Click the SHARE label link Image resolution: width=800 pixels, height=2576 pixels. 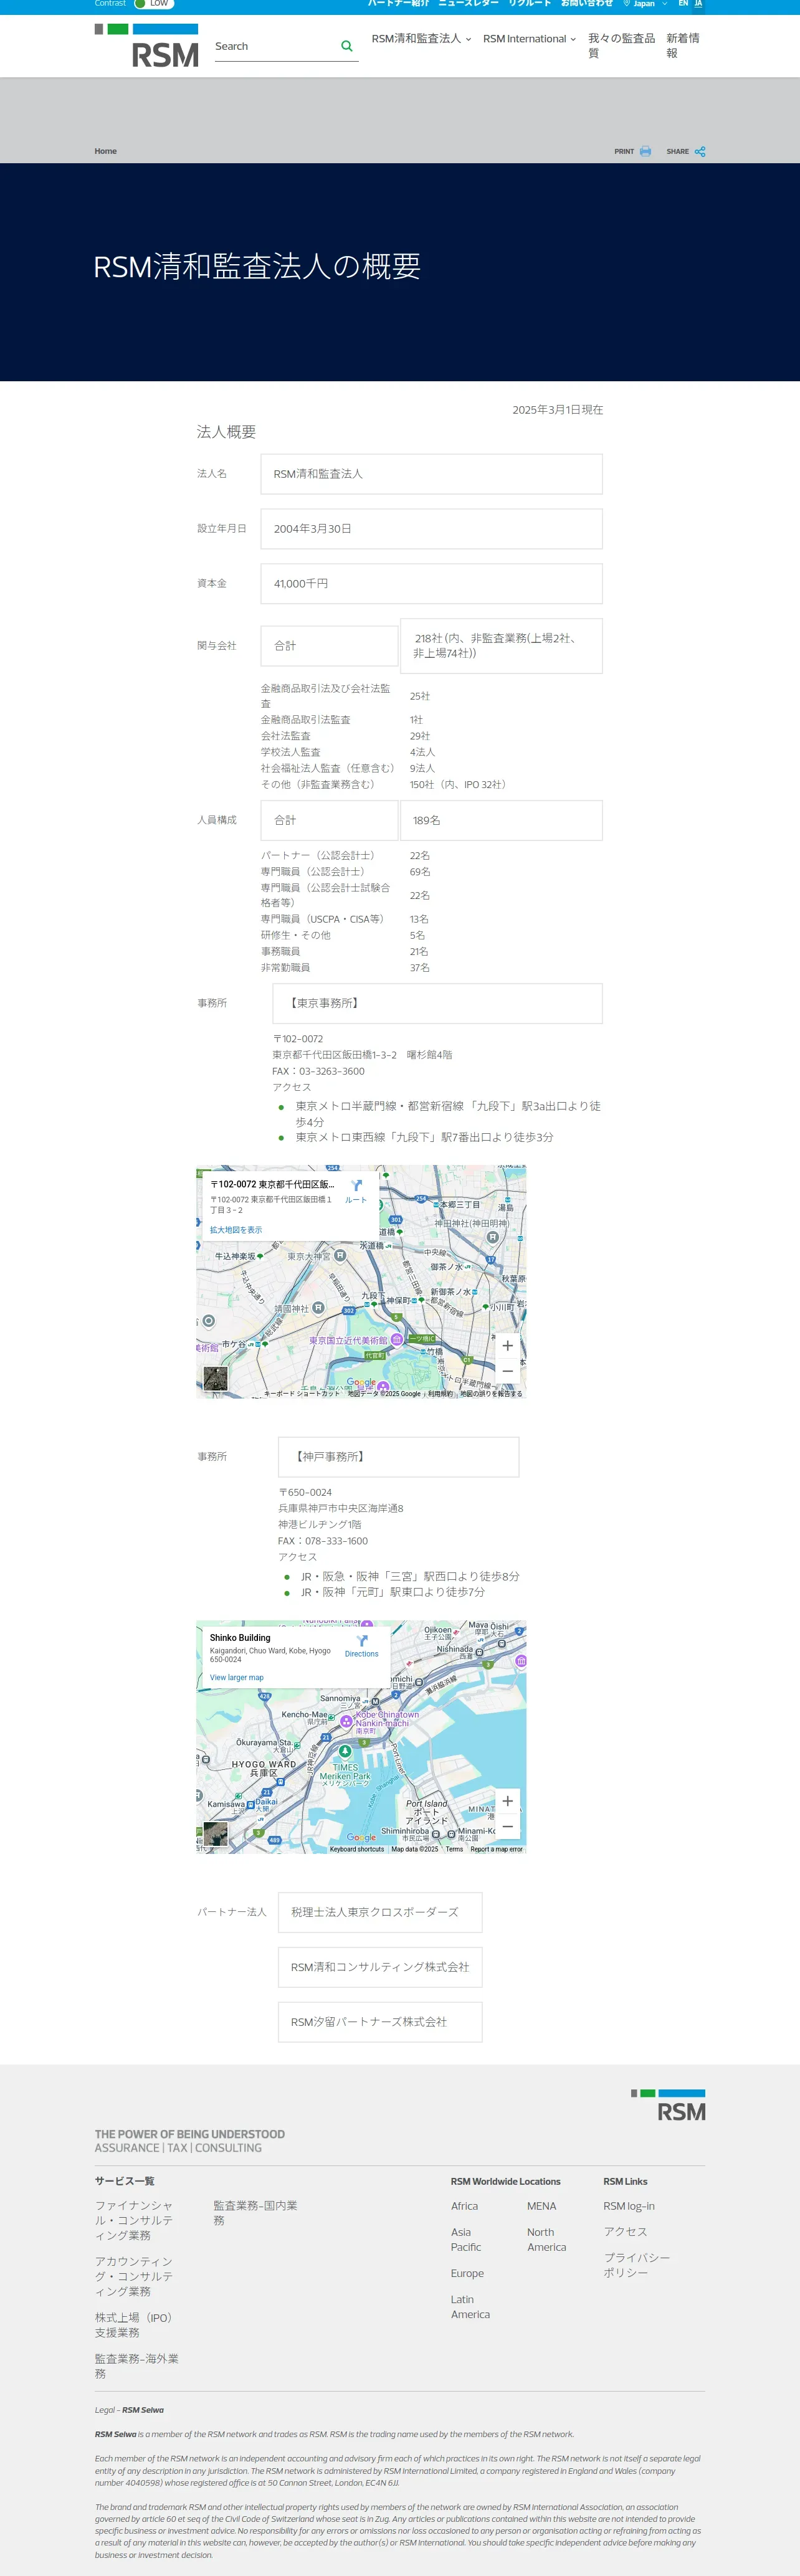[677, 152]
